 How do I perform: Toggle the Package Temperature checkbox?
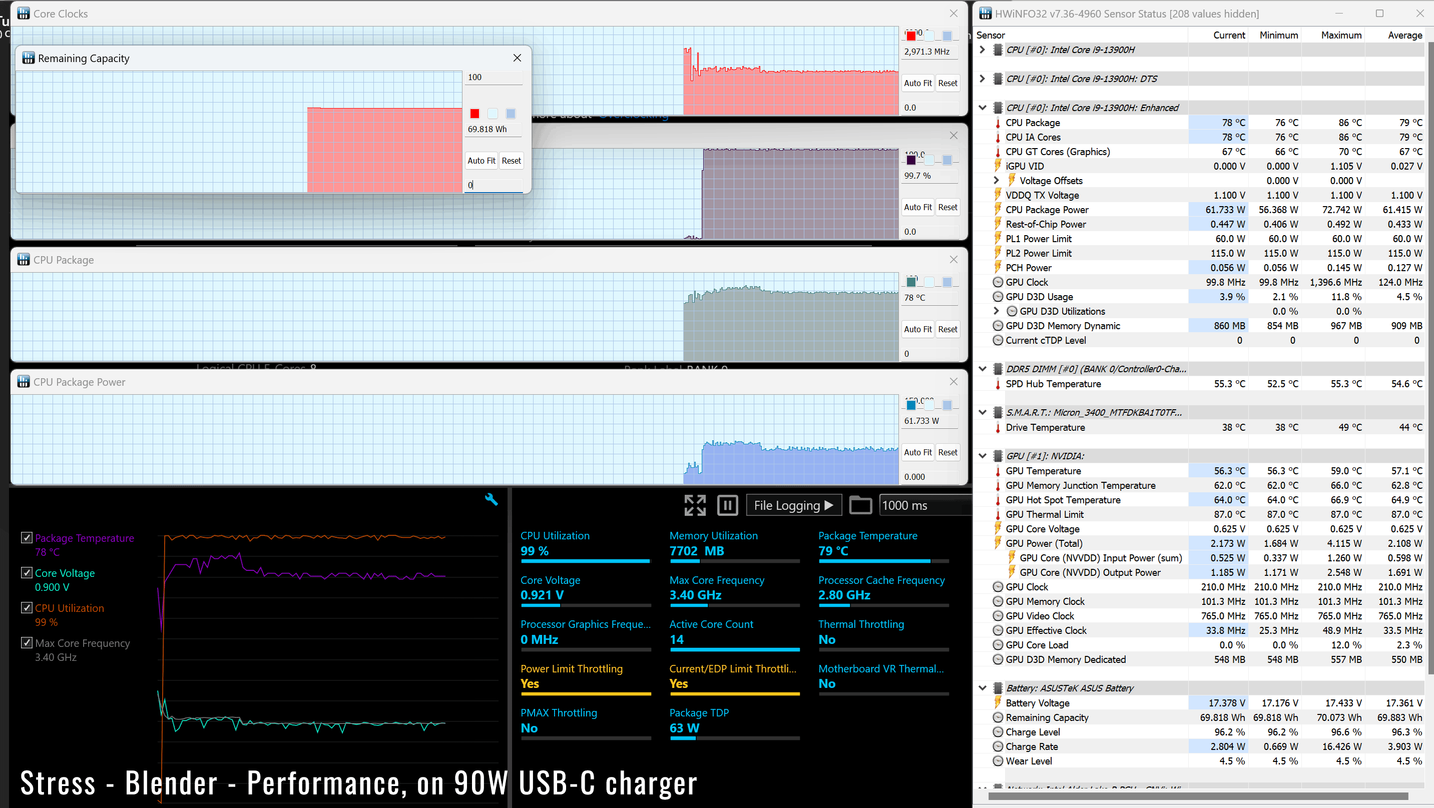pos(26,537)
